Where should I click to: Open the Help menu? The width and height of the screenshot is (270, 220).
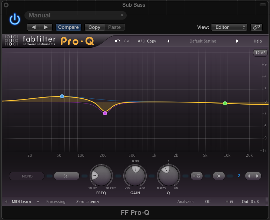tap(257, 41)
